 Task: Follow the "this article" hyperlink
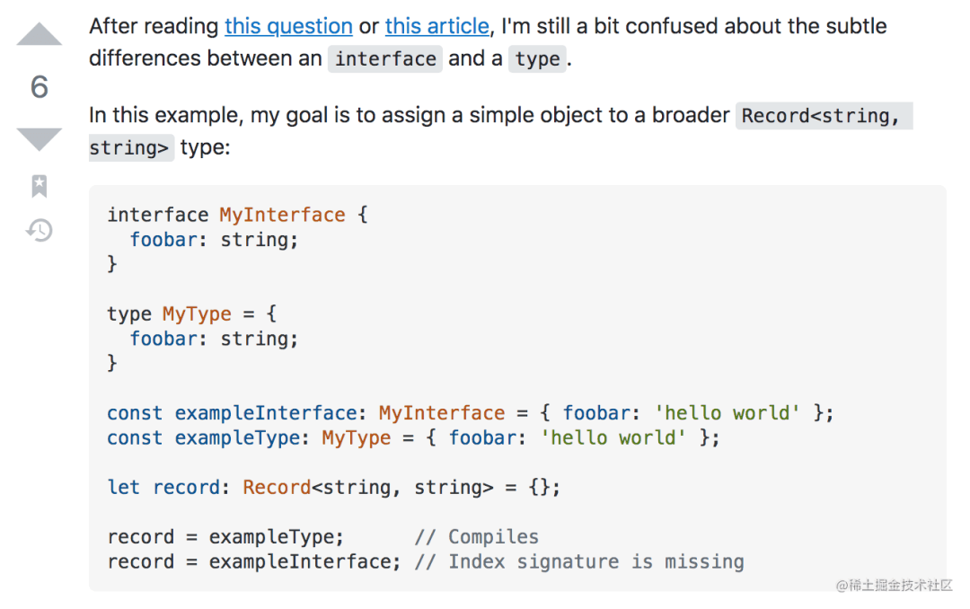(x=436, y=26)
